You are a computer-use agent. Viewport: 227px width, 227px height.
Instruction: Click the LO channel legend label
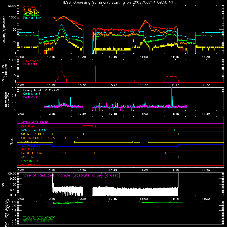pyautogui.click(x=31, y=61)
